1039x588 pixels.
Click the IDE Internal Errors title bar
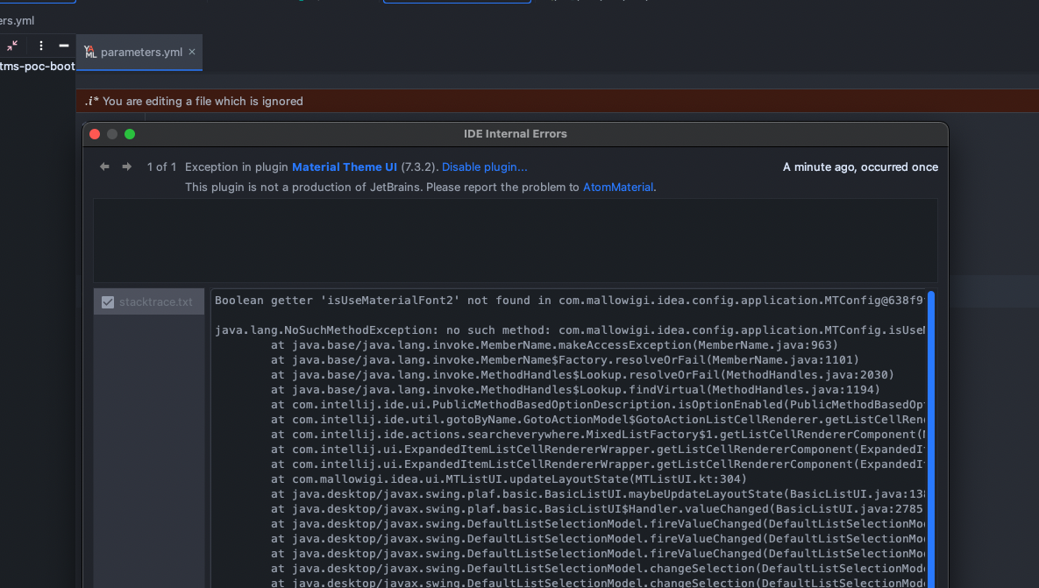click(x=516, y=134)
